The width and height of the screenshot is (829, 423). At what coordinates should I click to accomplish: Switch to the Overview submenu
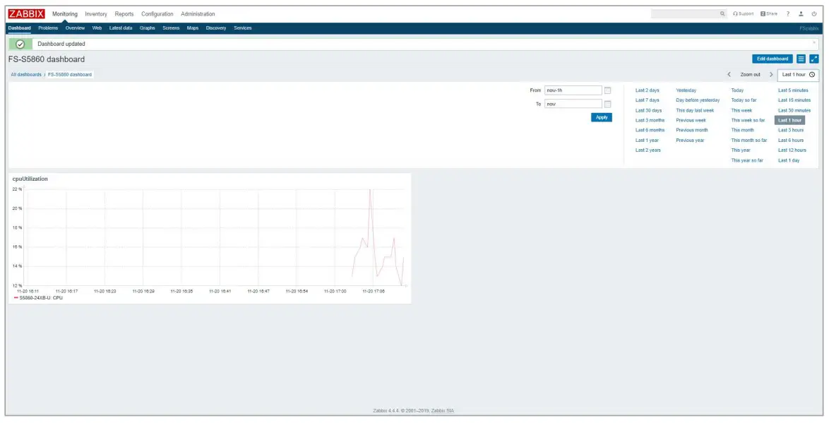(75, 28)
